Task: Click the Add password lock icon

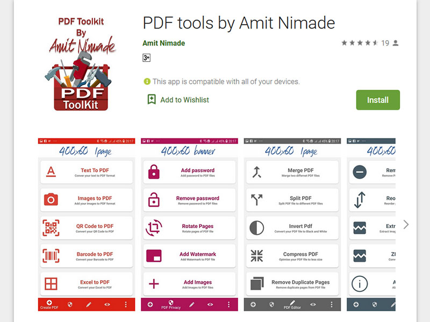Action: point(154,172)
